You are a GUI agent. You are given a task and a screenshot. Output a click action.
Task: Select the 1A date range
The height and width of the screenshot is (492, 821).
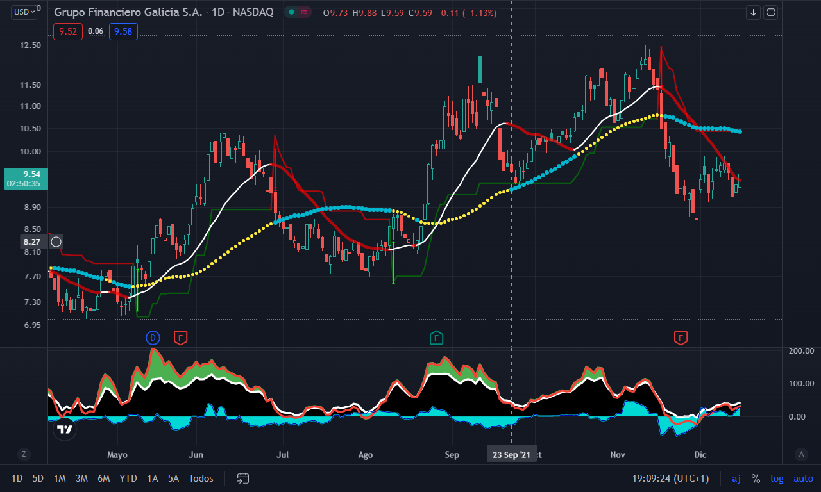click(153, 478)
